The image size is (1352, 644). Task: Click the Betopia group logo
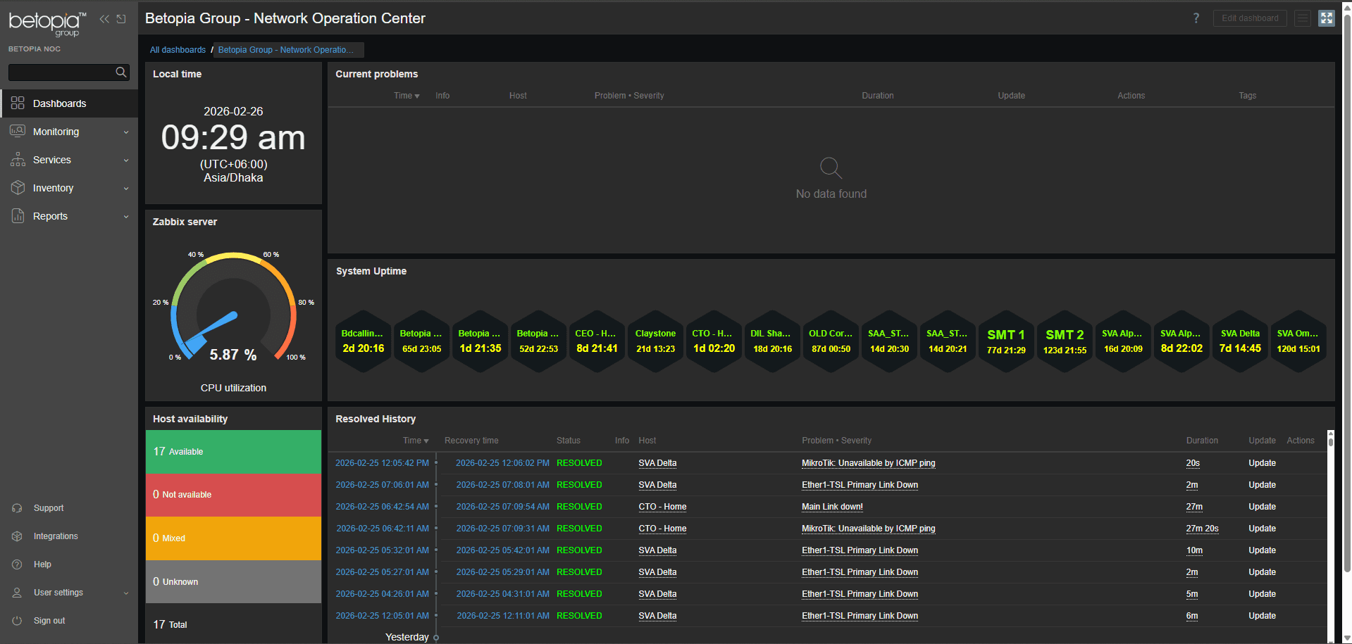pyautogui.click(x=47, y=23)
